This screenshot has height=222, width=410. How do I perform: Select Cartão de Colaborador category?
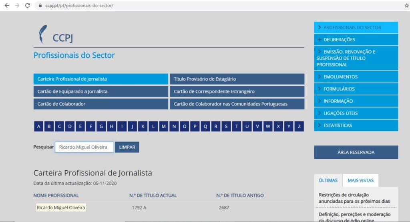tap(100, 104)
